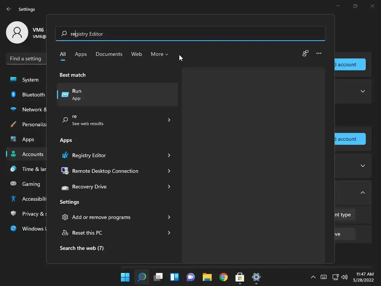Click the Registry Editor app icon
381x286 pixels.
click(x=65, y=155)
